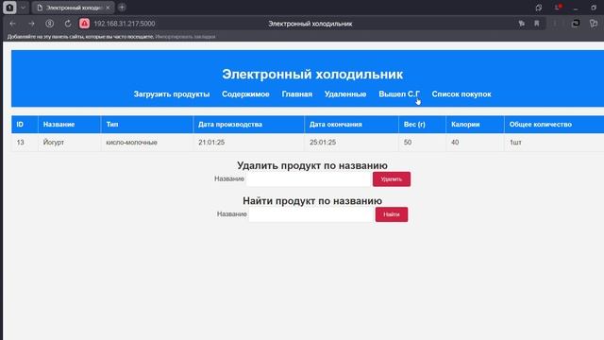Click the title bar icon left of downloads

[539, 8]
